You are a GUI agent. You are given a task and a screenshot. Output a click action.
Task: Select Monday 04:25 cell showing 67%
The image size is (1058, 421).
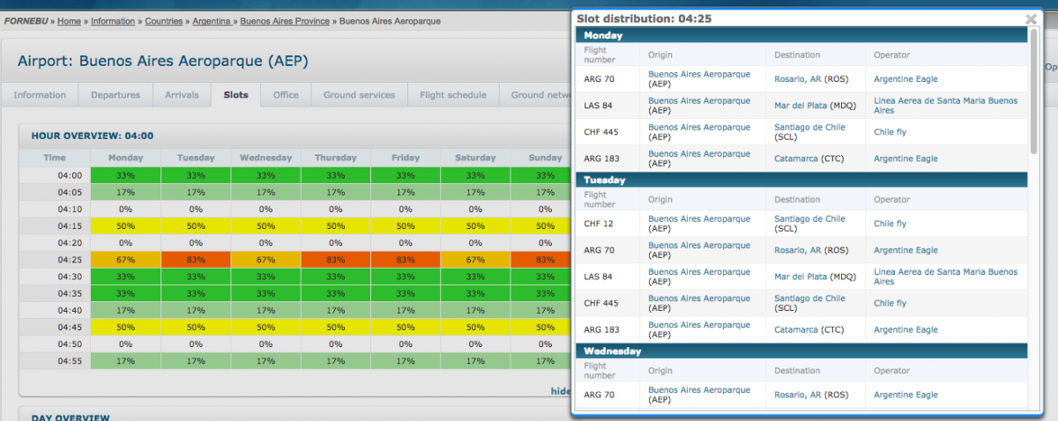point(125,260)
